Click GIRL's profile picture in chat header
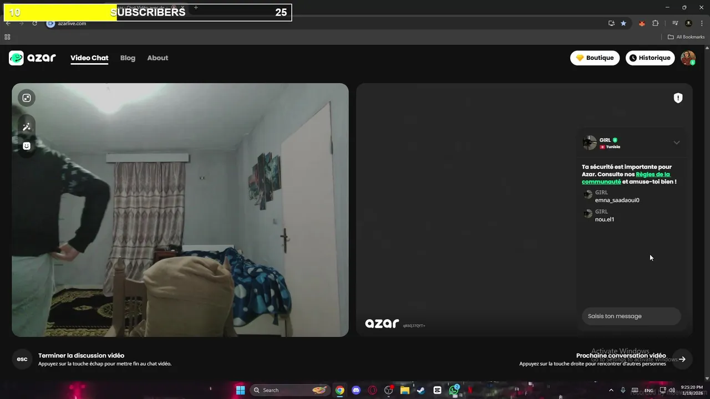 [590, 142]
